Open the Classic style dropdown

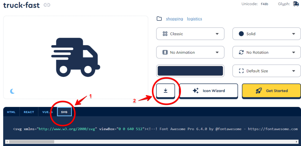[190, 34]
